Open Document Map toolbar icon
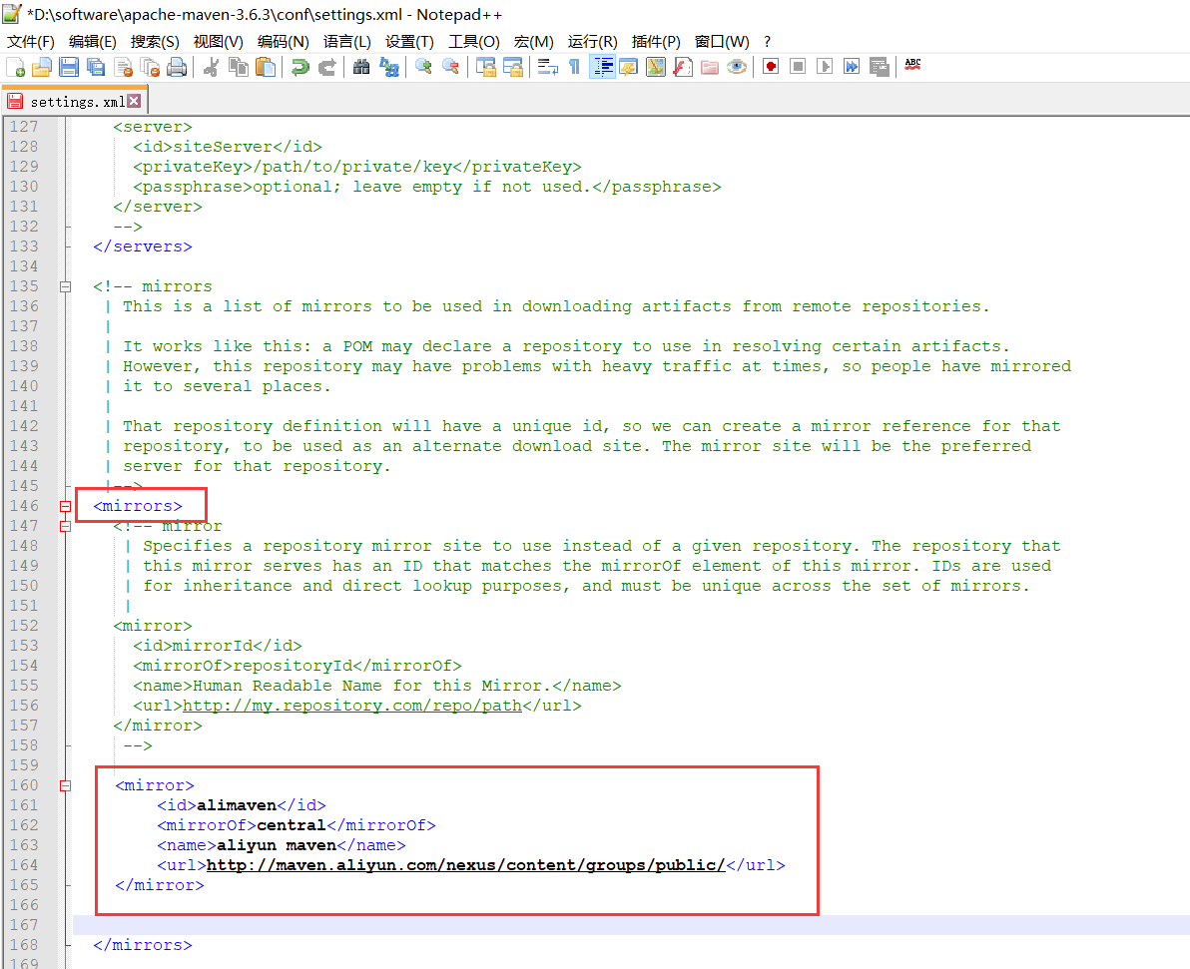This screenshot has width=1190, height=969. coord(656,68)
